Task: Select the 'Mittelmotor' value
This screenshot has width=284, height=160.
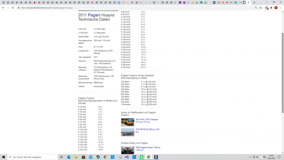Action: coord(98,83)
